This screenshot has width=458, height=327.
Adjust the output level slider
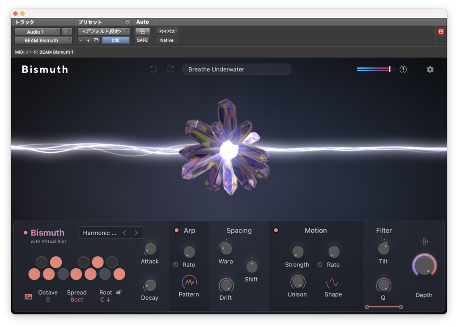(x=377, y=69)
